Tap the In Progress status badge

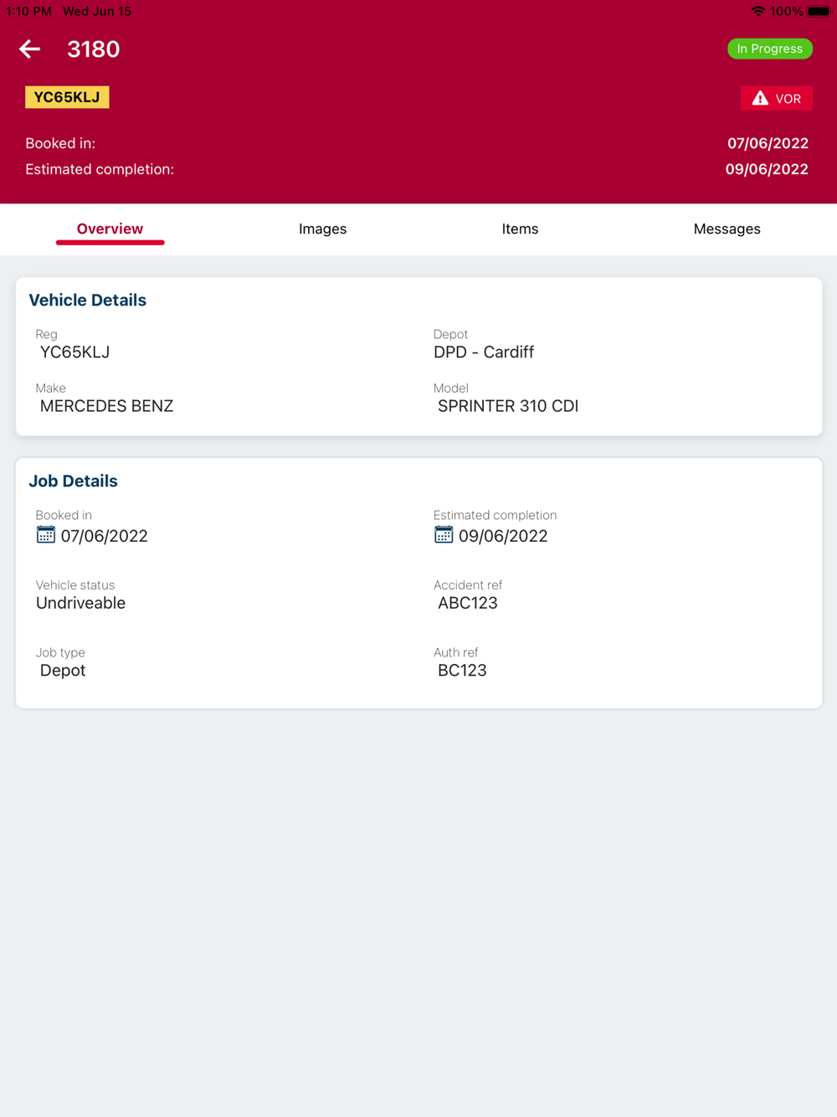tap(770, 49)
